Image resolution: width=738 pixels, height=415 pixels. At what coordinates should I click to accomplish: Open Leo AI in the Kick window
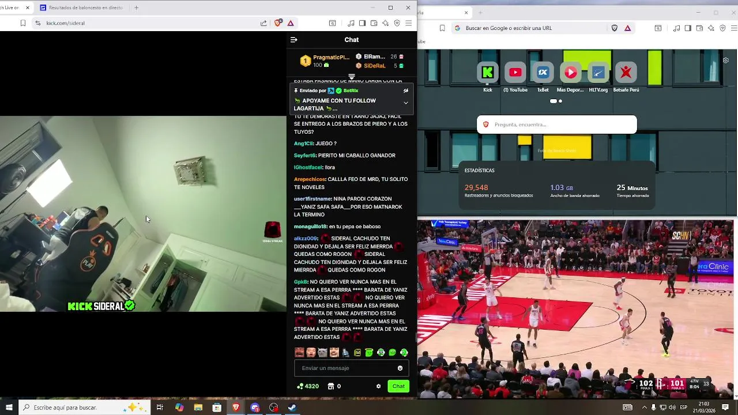[385, 23]
